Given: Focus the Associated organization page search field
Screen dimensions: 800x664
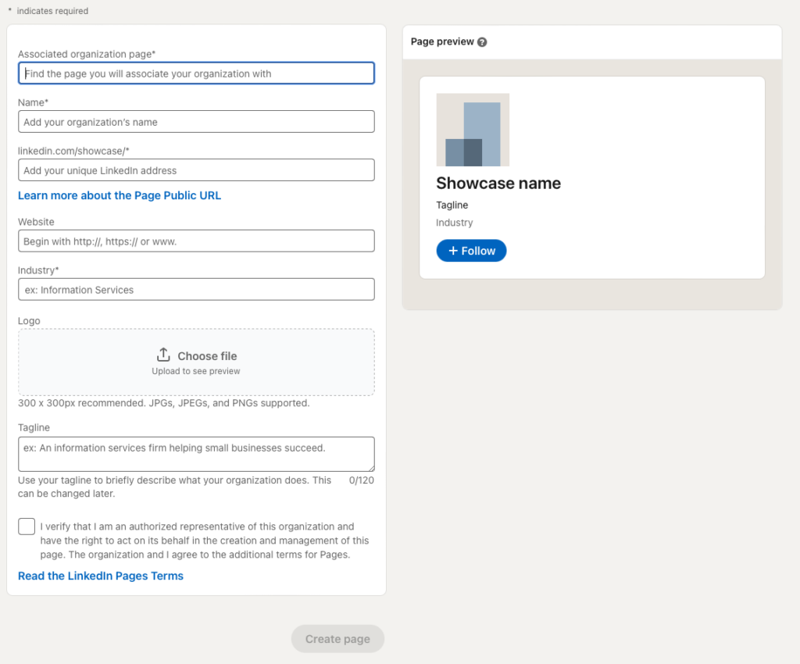Looking at the screenshot, I should tap(196, 73).
